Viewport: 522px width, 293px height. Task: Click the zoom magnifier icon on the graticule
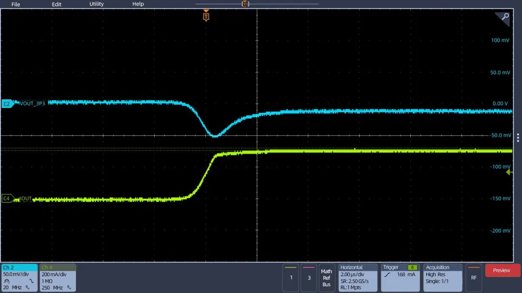[x=505, y=16]
